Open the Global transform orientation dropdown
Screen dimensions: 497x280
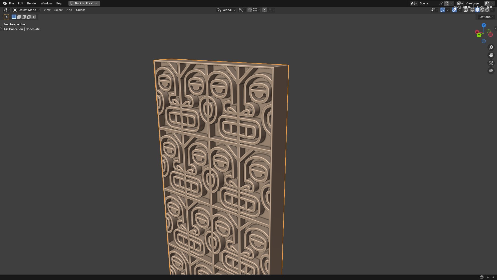(x=226, y=10)
